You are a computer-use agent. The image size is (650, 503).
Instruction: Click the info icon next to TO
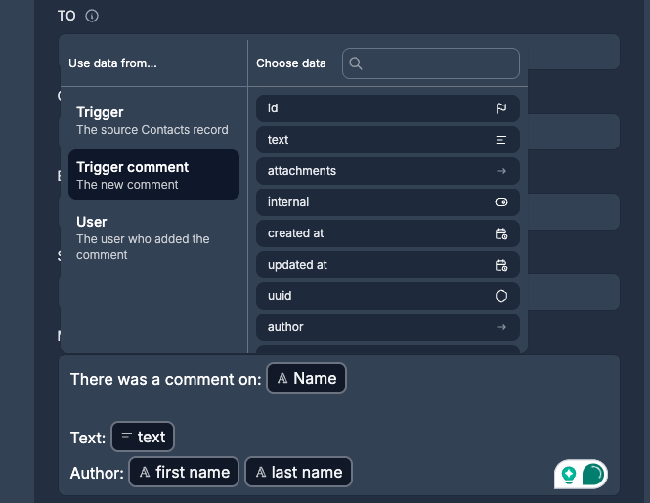coord(92,16)
